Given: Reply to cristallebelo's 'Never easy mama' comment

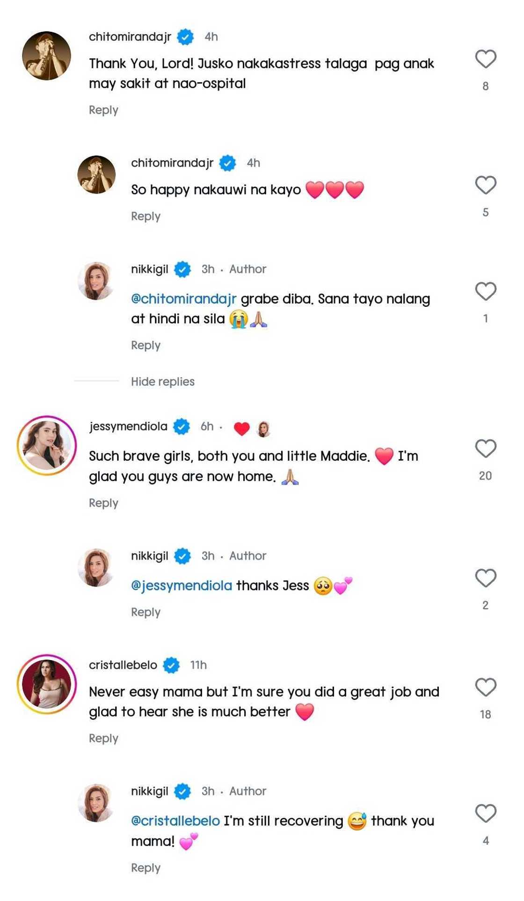Looking at the screenshot, I should click(103, 738).
